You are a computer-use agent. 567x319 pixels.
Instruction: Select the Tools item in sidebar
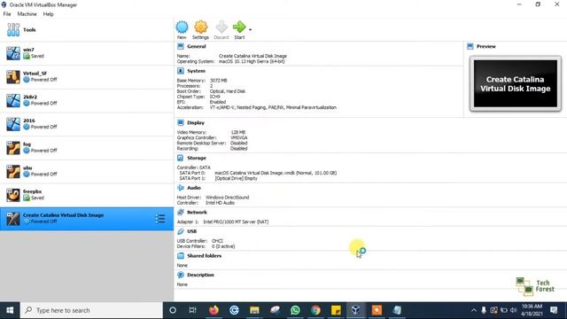(87, 29)
